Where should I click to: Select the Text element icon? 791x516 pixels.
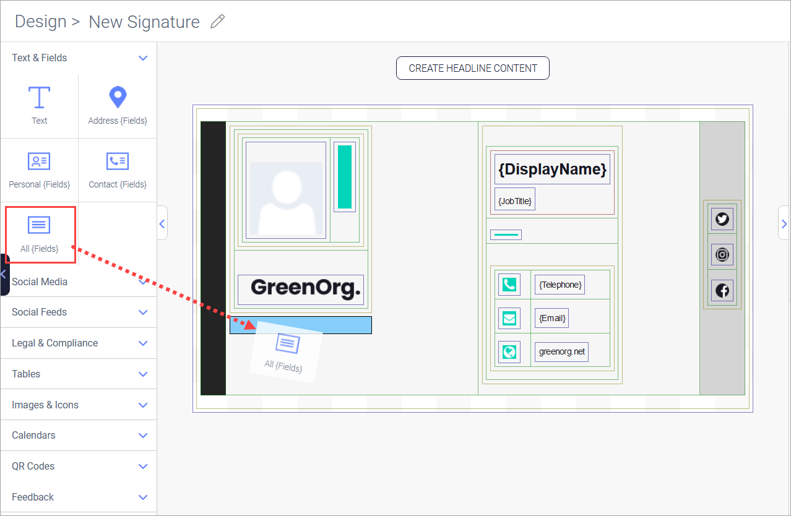39,105
